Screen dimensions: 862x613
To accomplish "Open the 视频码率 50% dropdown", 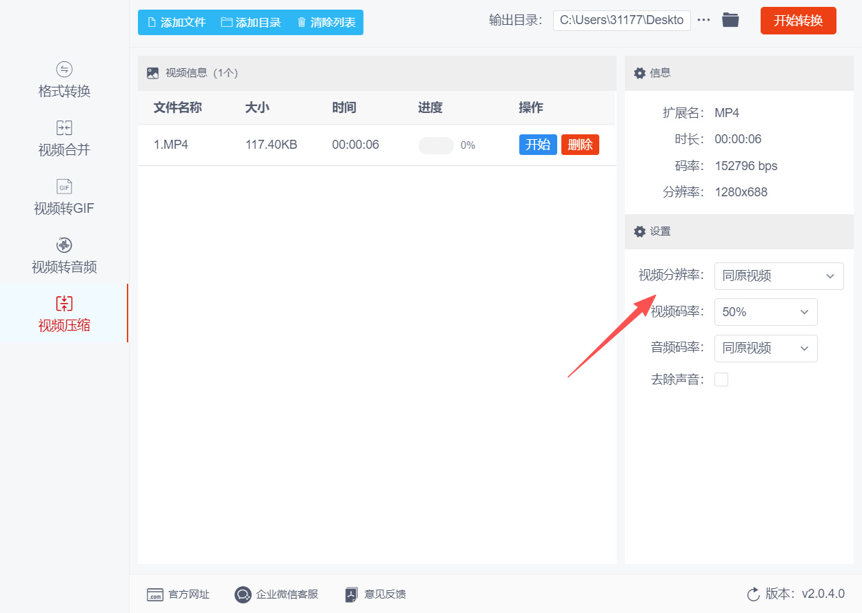I will (x=765, y=312).
